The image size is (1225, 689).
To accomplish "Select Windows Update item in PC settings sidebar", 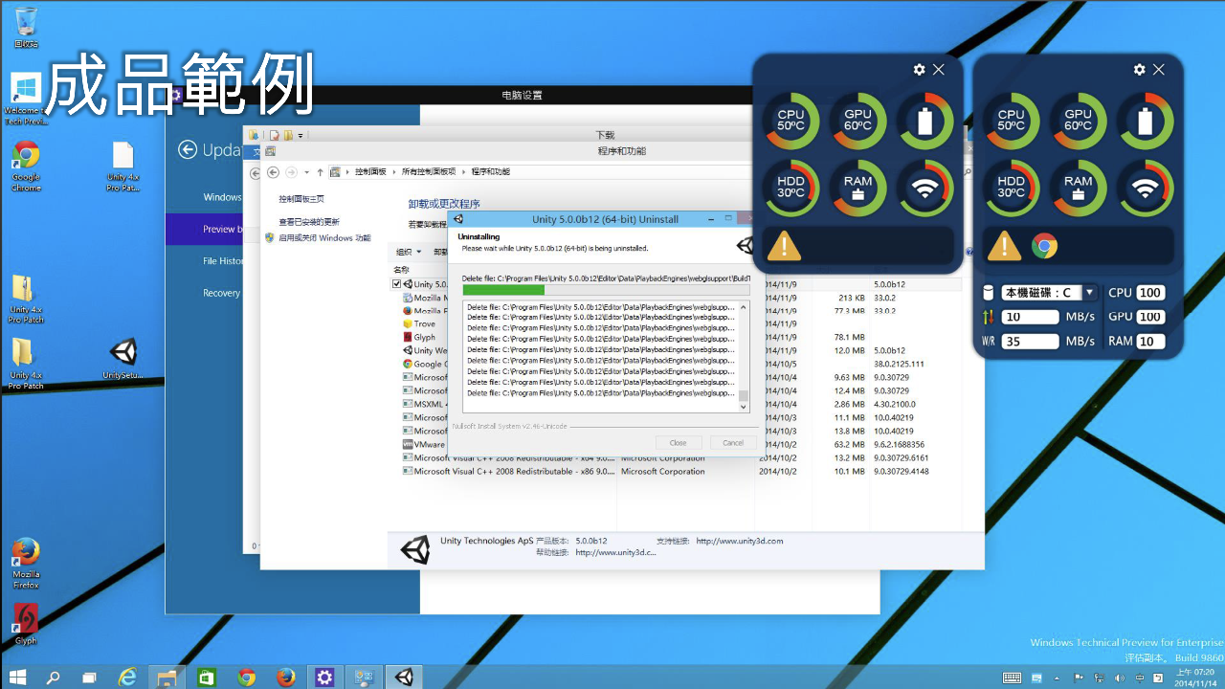I will [x=222, y=197].
